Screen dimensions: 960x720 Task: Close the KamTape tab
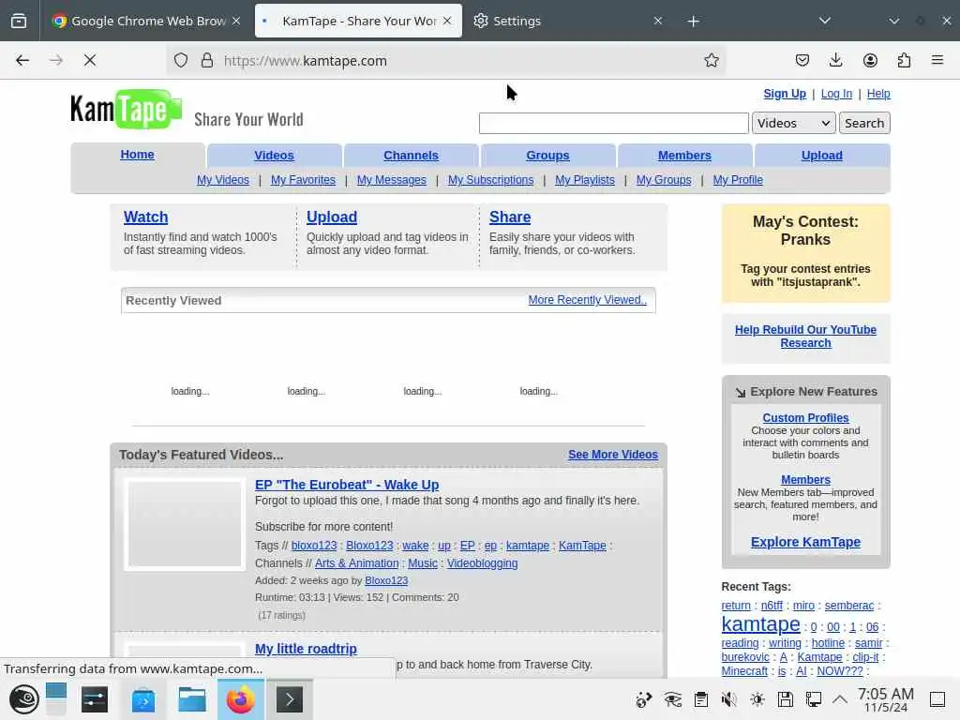pos(447,21)
